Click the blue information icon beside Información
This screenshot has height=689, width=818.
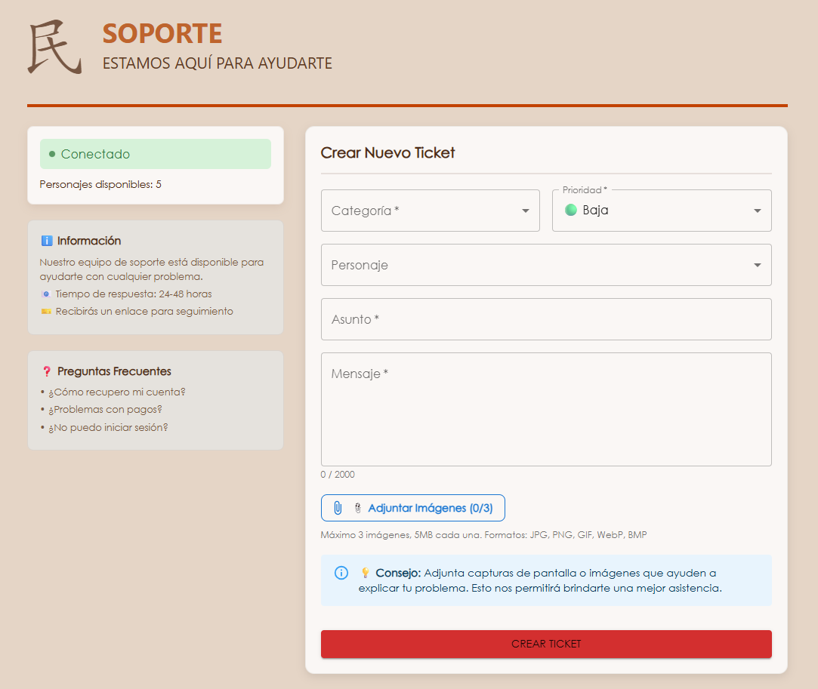[47, 241]
